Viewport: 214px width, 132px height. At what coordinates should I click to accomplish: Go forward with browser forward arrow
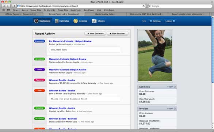(8, 6)
